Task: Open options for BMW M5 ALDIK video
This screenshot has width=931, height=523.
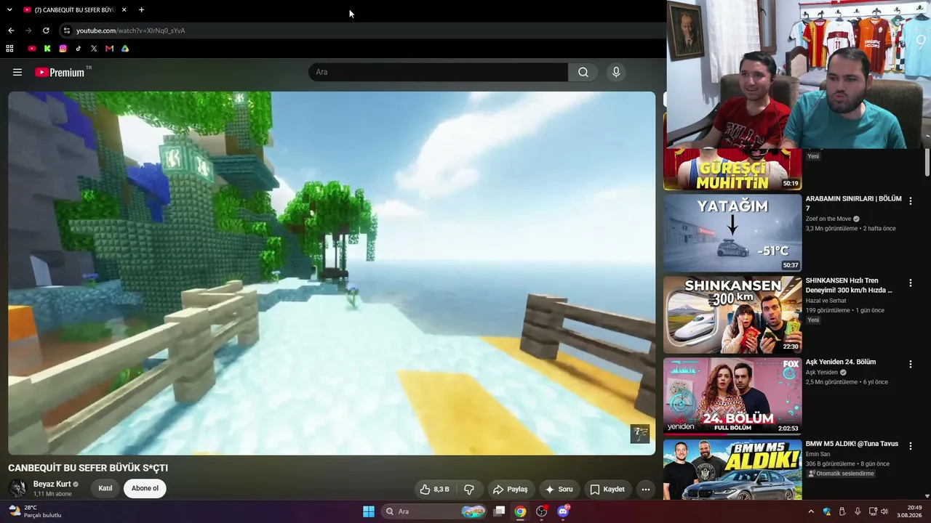Action: click(910, 446)
